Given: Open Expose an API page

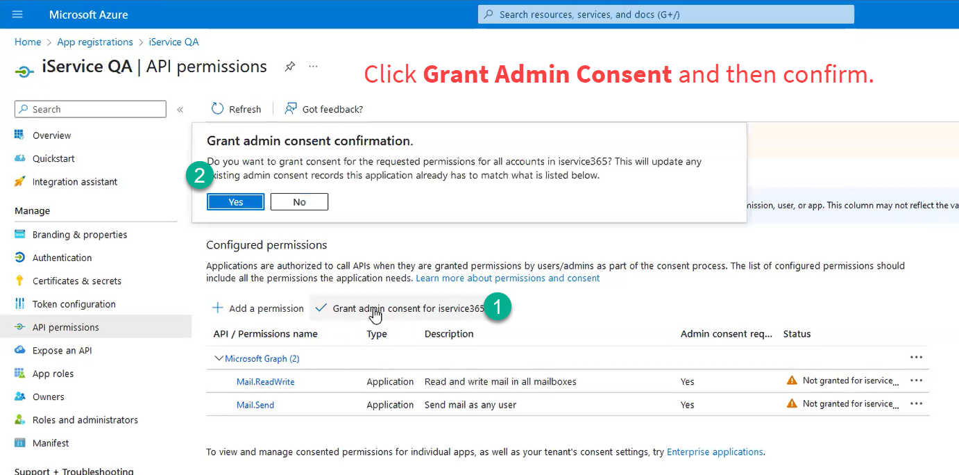Looking at the screenshot, I should (62, 351).
